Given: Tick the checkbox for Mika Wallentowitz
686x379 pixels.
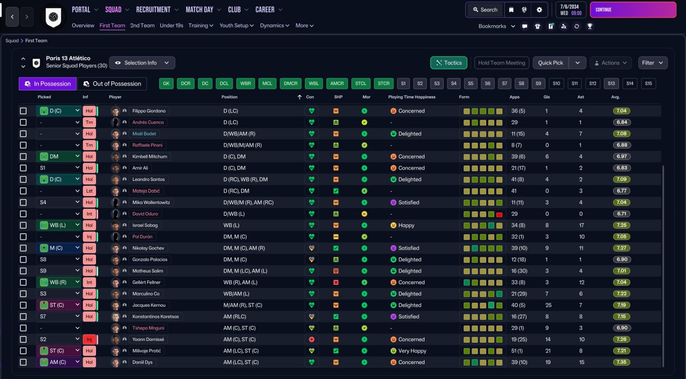Looking at the screenshot, I should [23, 202].
